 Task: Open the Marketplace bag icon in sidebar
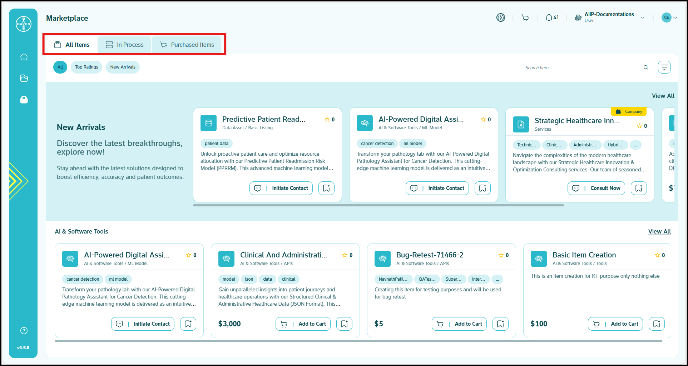(24, 100)
